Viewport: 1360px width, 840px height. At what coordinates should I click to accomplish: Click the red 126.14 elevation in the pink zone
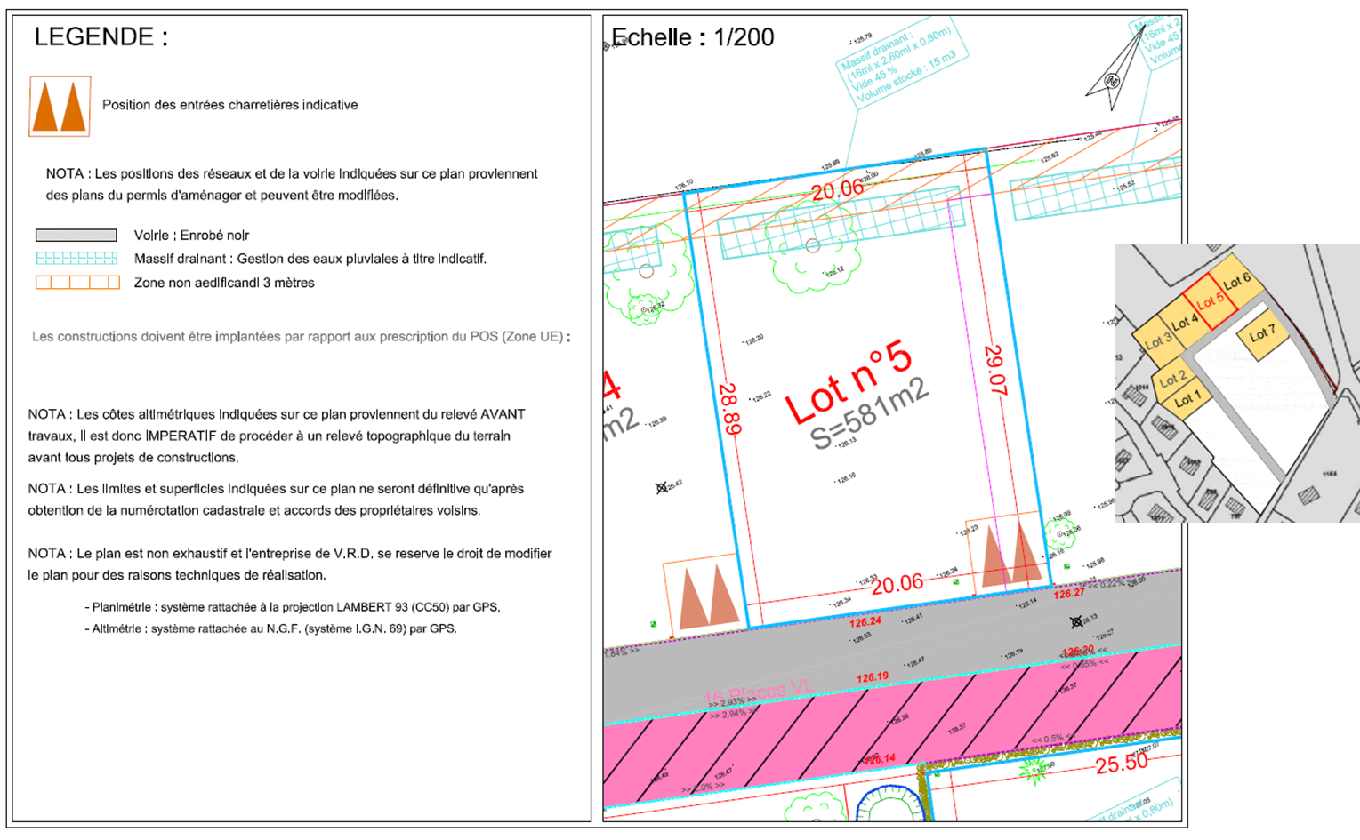point(879,759)
